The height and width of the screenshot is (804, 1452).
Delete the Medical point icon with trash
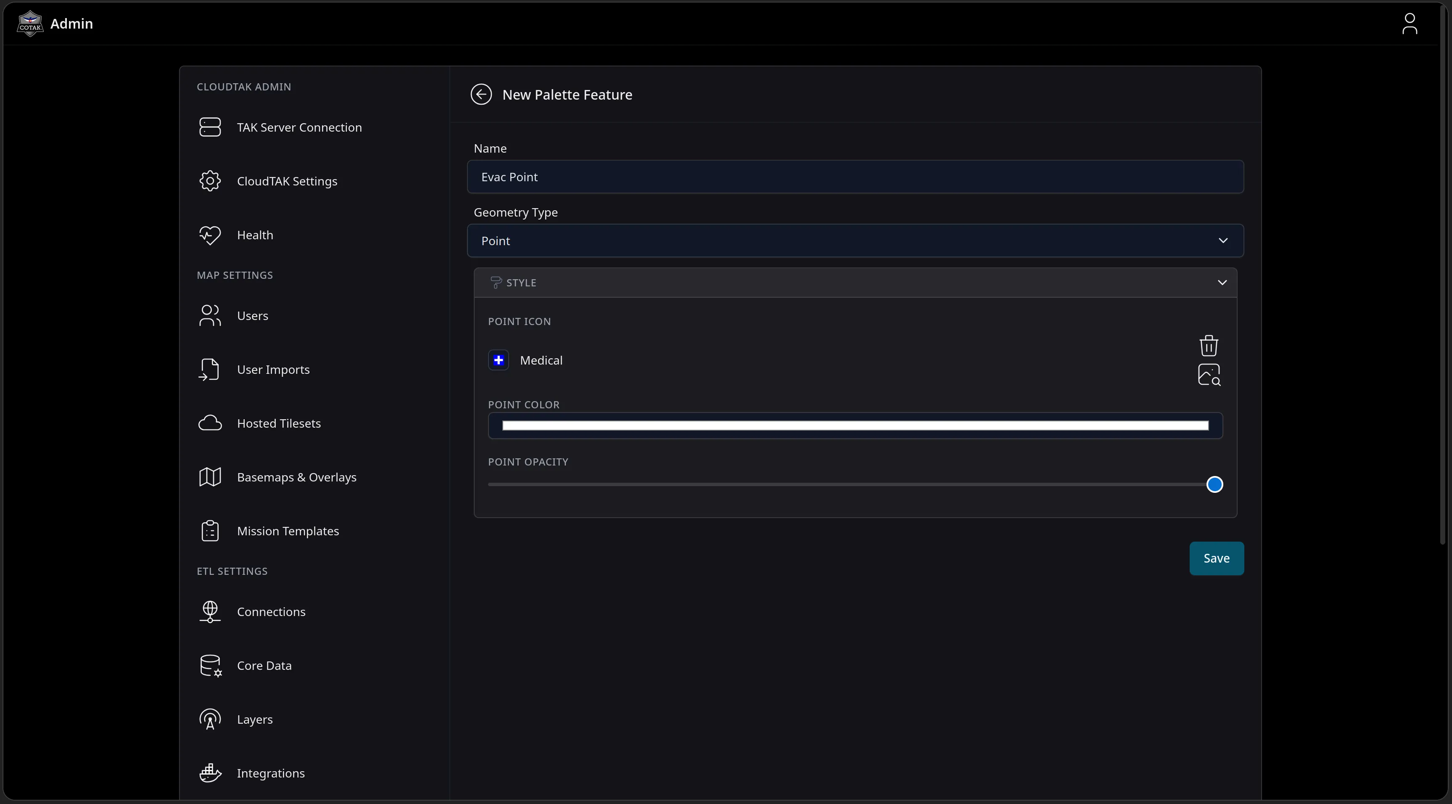click(x=1209, y=346)
